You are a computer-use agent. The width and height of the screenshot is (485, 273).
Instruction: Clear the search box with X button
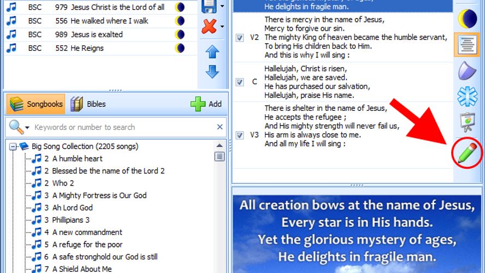[x=220, y=127]
